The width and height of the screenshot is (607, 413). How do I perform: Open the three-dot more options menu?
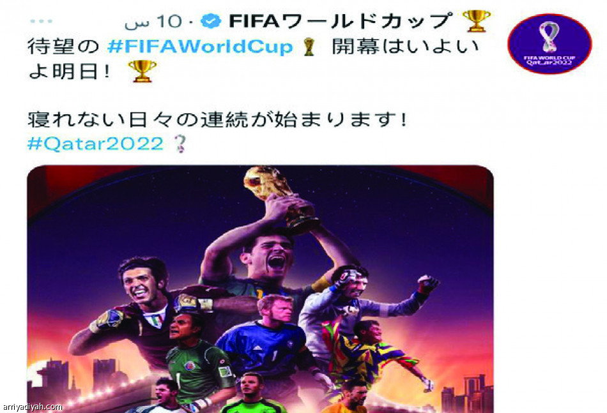pos(41,21)
